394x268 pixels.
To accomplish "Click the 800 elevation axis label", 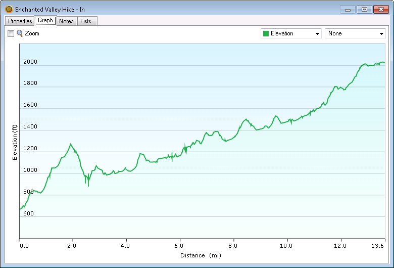I will [x=28, y=192].
